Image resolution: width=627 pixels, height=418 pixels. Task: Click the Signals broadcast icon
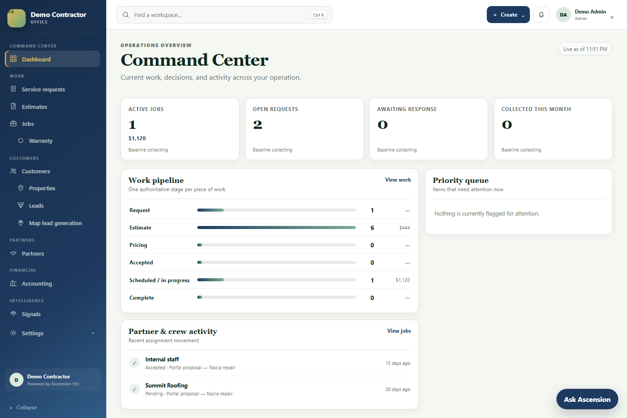click(x=13, y=314)
